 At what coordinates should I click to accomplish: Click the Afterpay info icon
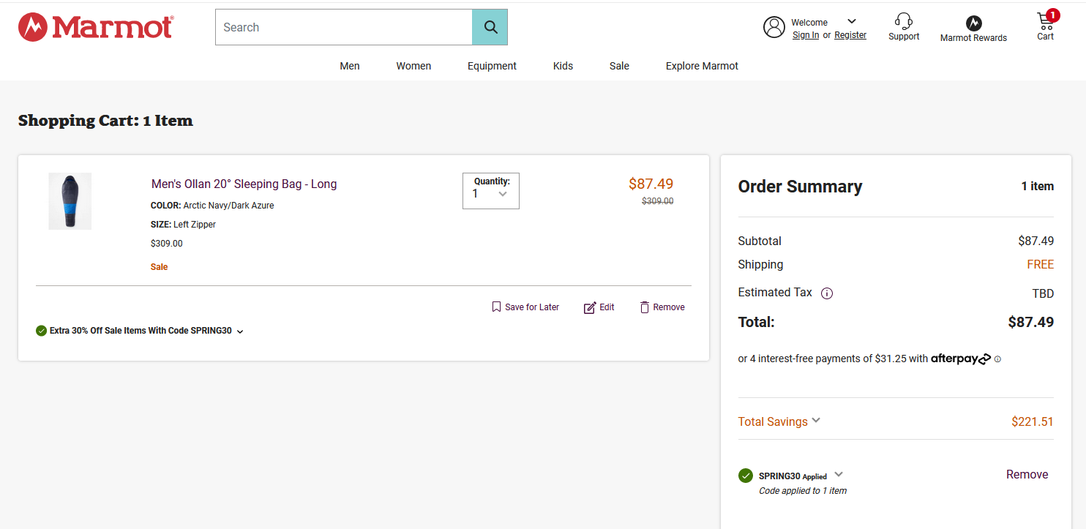[997, 359]
